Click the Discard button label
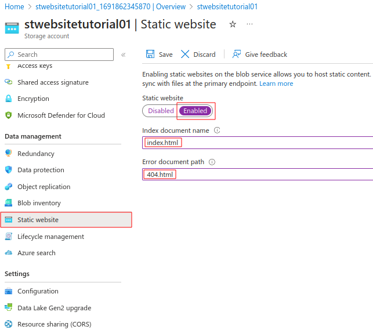 pos(204,55)
